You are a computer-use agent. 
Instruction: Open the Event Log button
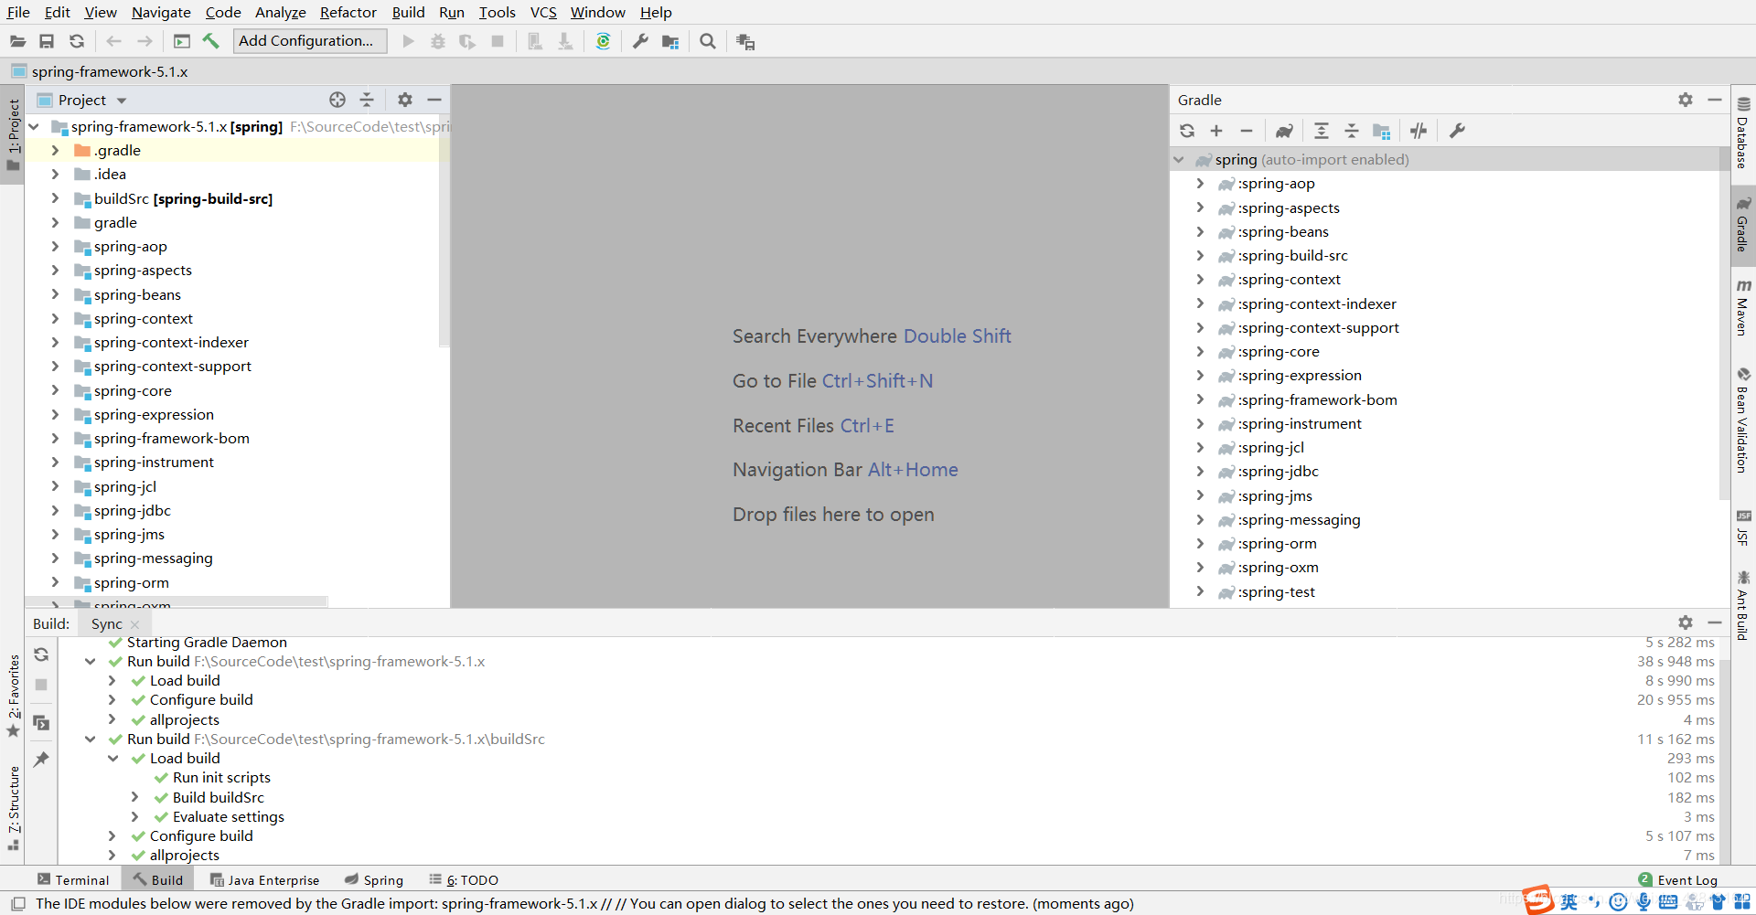(1678, 879)
